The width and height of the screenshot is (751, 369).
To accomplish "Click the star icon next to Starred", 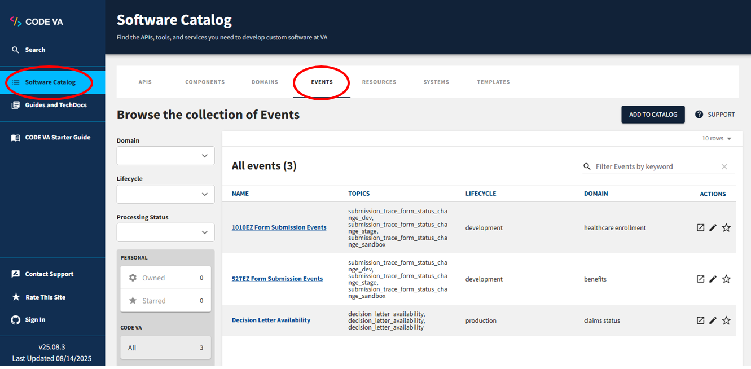I will tap(133, 301).
